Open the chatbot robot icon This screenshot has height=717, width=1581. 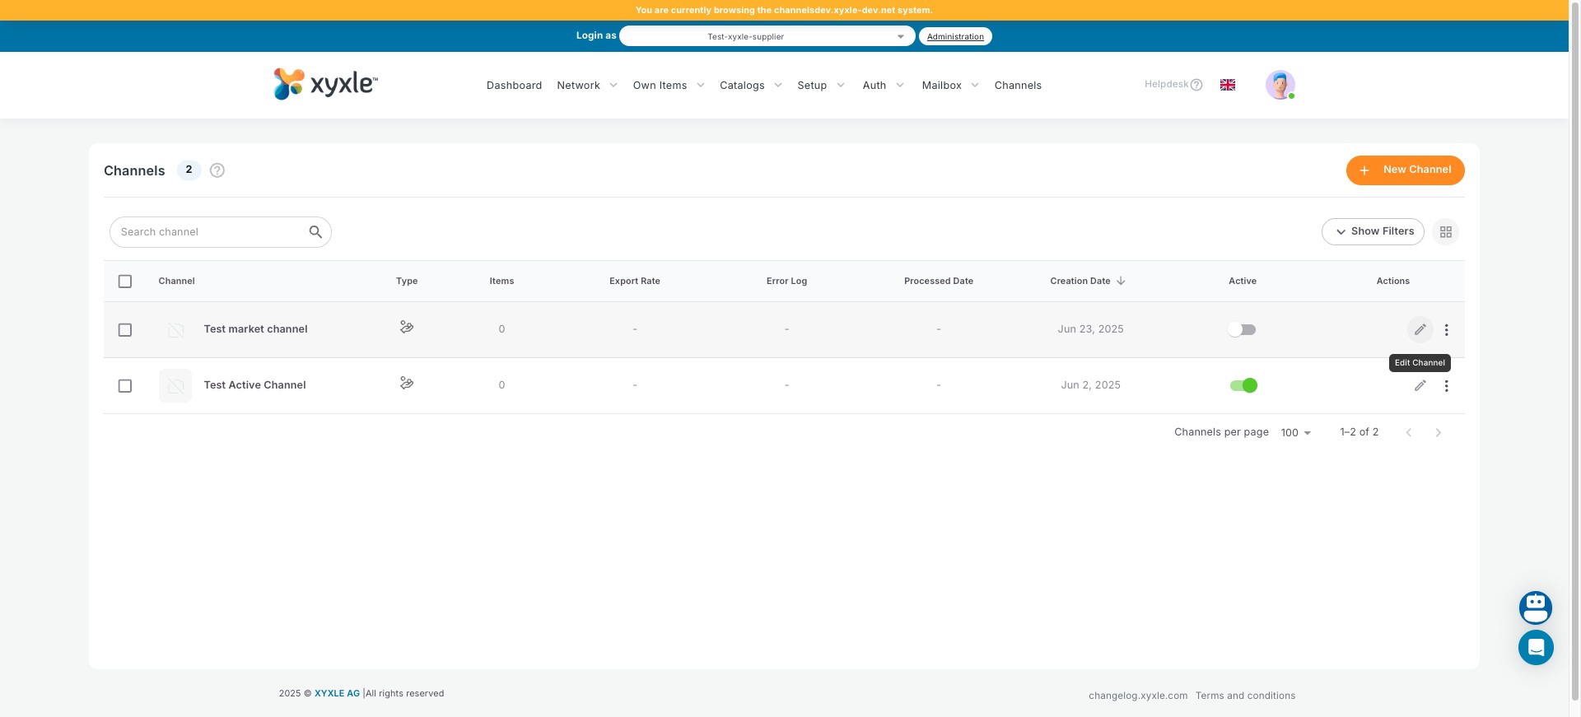1535,608
